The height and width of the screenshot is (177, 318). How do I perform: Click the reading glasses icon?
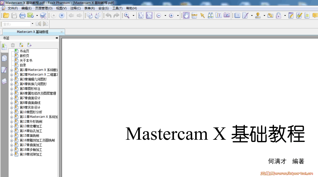tap(194, 16)
